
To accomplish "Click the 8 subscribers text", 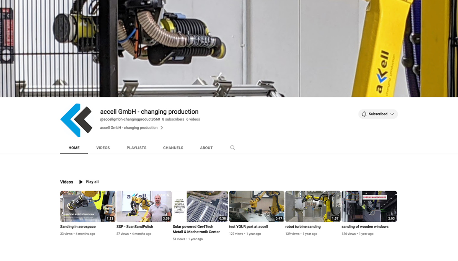I will [173, 119].
